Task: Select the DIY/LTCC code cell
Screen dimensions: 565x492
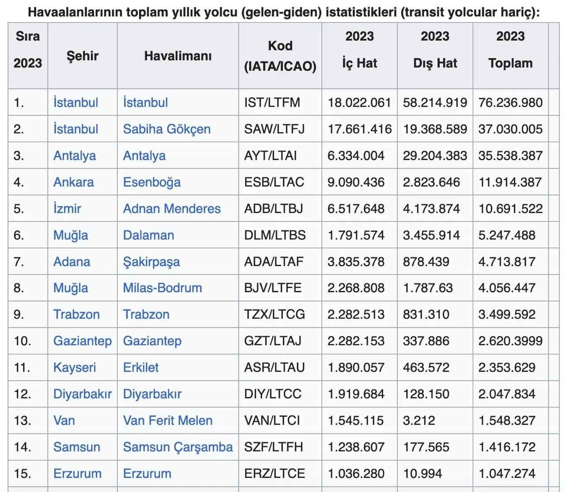Action: pos(280,394)
